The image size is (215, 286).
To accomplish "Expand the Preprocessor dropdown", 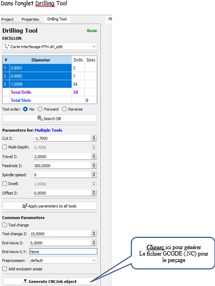I will click(63, 260).
